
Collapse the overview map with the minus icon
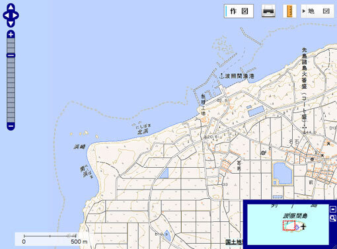point(333,209)
